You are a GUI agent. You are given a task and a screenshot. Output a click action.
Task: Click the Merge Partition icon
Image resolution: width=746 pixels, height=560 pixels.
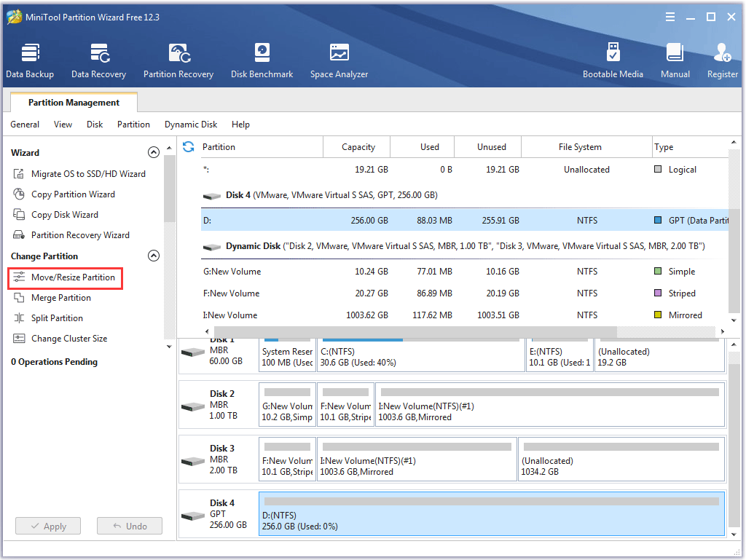point(18,298)
